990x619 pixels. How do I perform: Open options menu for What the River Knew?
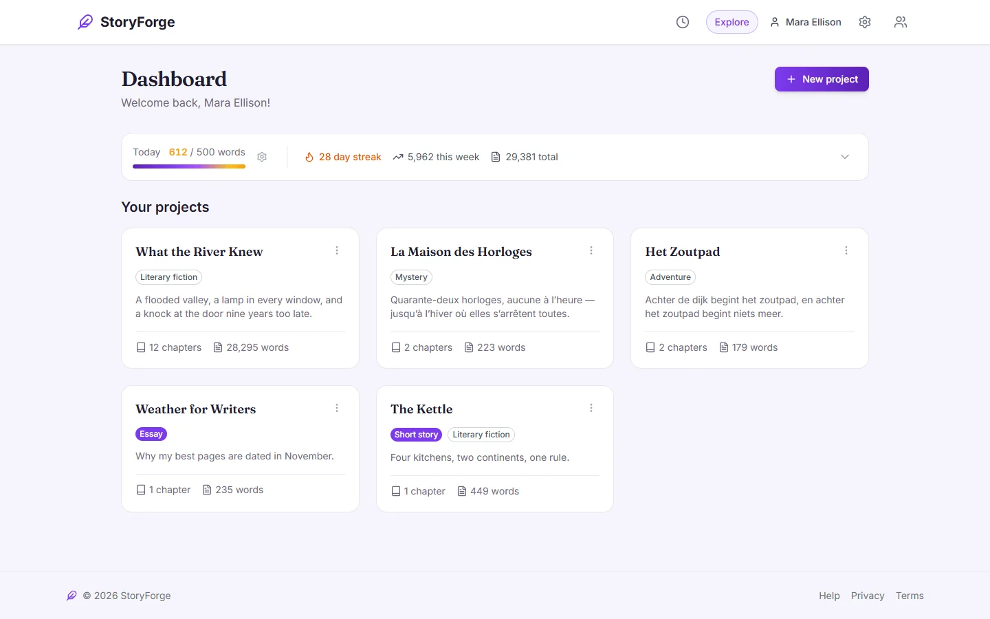(x=337, y=250)
